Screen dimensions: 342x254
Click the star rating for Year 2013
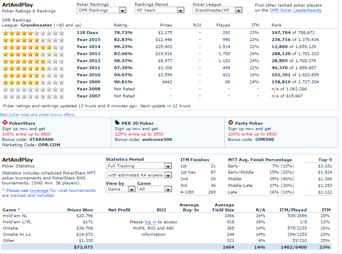click(x=34, y=54)
